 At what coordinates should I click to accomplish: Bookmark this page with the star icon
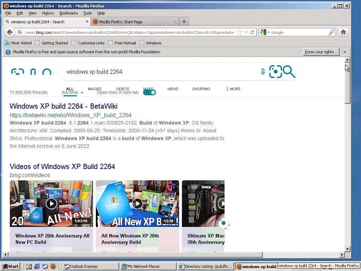tap(239, 32)
